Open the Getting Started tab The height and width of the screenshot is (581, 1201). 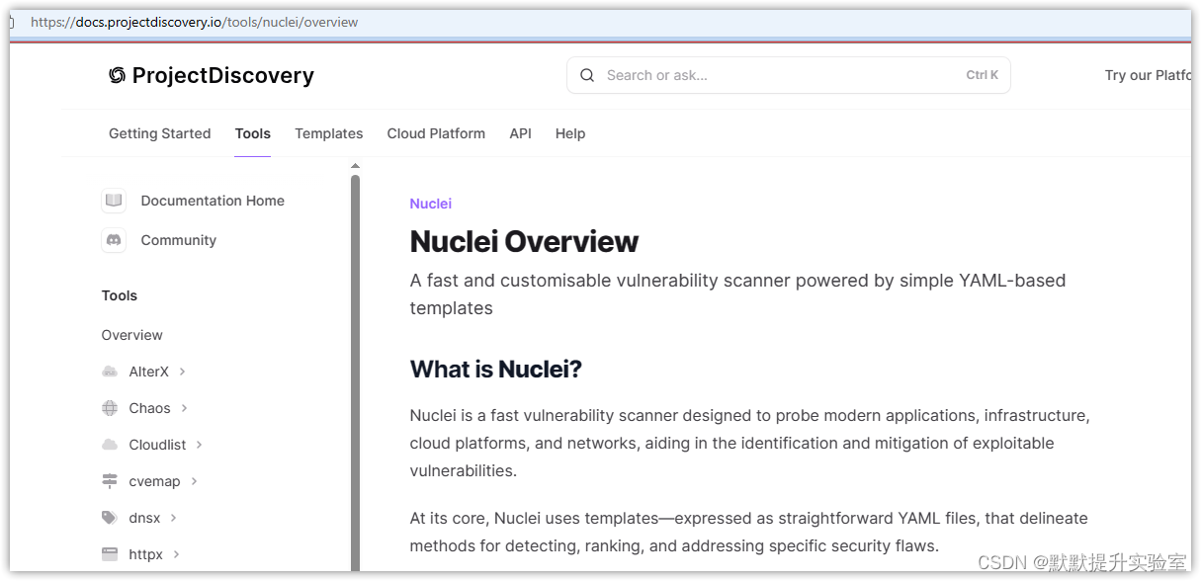(x=160, y=133)
